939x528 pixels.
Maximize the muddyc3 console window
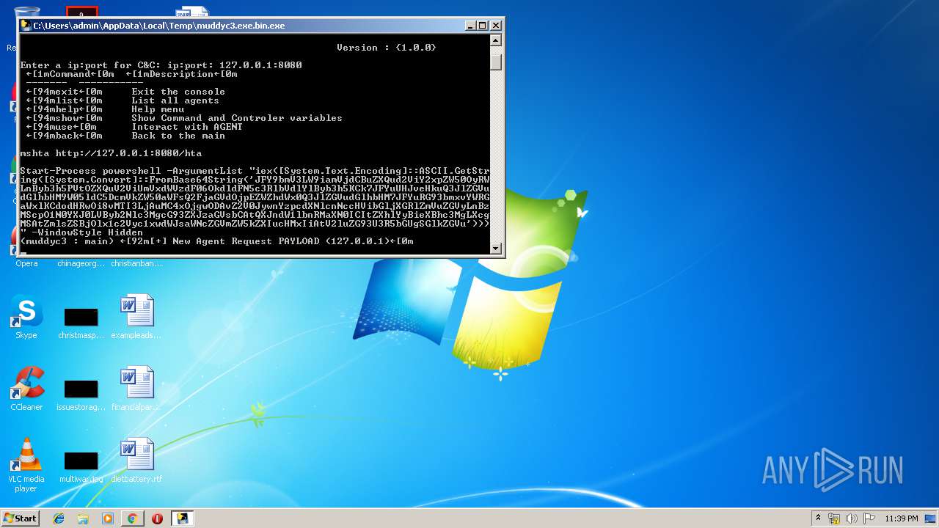(483, 26)
